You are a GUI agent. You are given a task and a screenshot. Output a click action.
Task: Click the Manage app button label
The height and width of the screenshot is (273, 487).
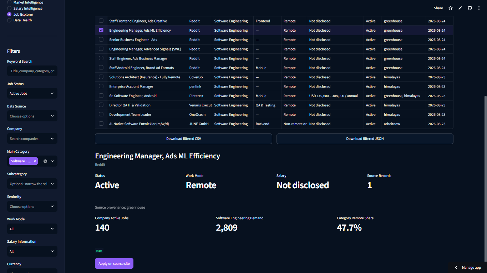pos(471,268)
